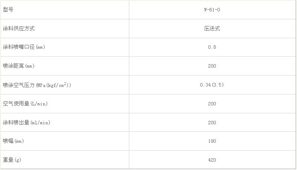Select the W-61-0 model value
Image resolution: width=297 pixels, height=170 pixels.
212,10
